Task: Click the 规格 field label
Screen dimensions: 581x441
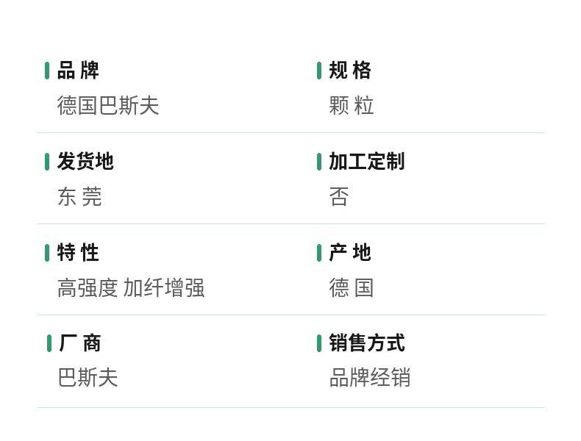Action: click(350, 71)
